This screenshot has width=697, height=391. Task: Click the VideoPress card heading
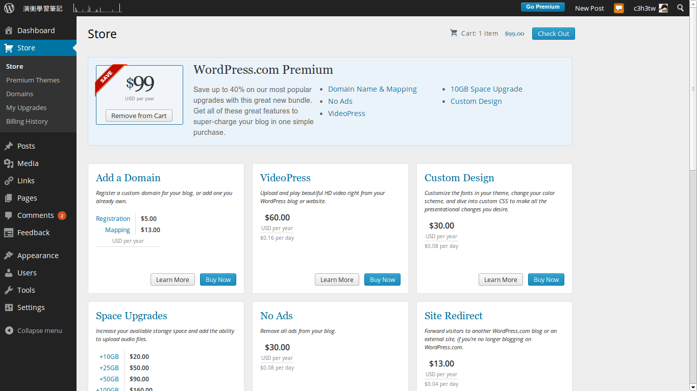click(x=285, y=178)
